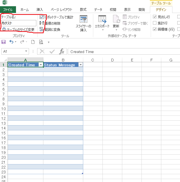180x182 pixels.
Task: Open the ファイル tab
Action: click(x=8, y=10)
